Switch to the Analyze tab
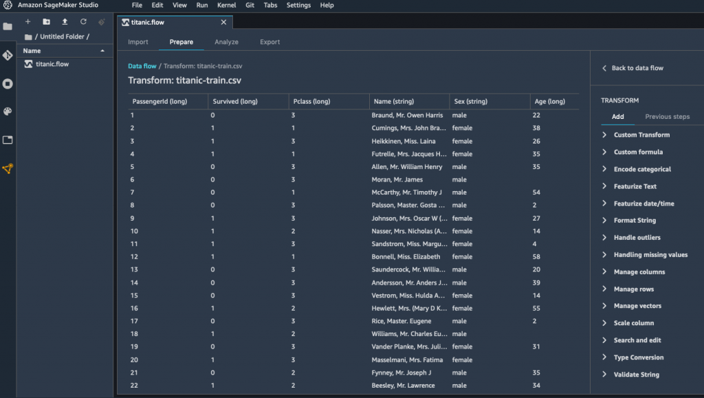The width and height of the screenshot is (704, 398). click(226, 41)
